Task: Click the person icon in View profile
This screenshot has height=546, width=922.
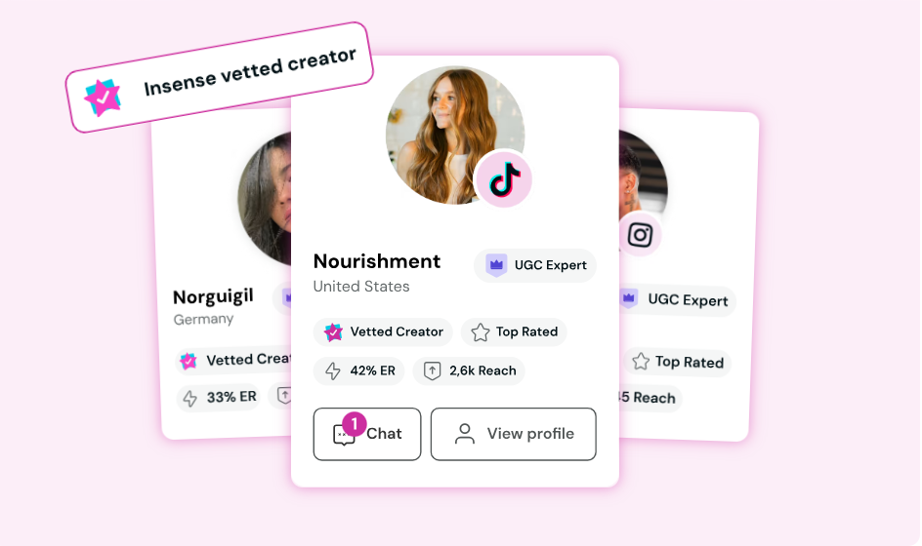Action: coord(465,434)
